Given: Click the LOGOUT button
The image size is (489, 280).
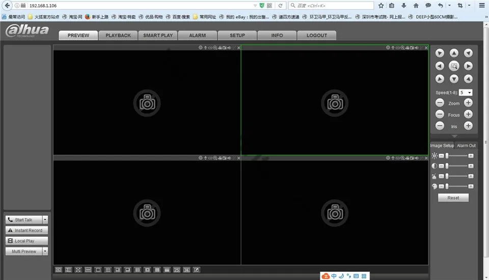Looking at the screenshot, I should point(317,36).
